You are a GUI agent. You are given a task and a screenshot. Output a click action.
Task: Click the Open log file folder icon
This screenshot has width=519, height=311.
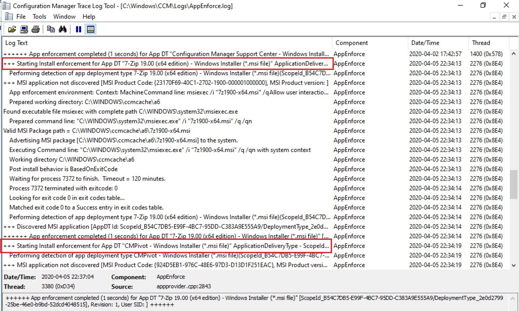click(12, 29)
